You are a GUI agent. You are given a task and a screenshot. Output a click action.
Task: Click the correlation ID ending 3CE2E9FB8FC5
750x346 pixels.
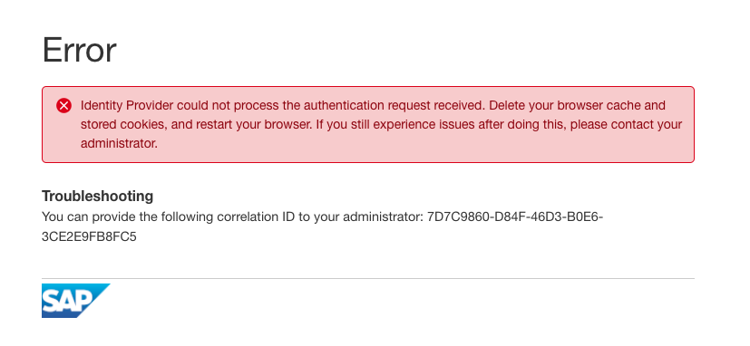[x=89, y=236]
